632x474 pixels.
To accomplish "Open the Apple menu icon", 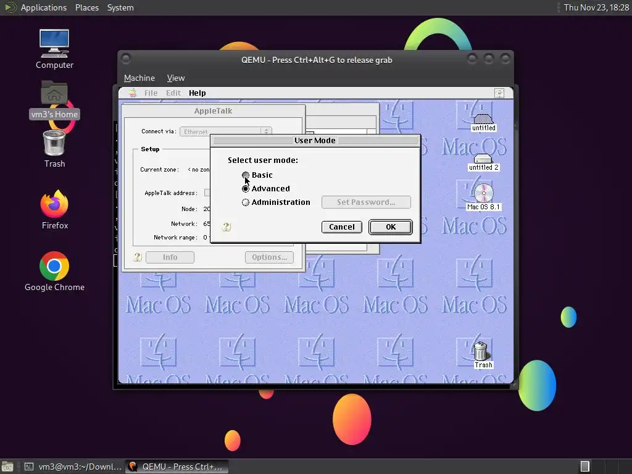I will coord(132,93).
